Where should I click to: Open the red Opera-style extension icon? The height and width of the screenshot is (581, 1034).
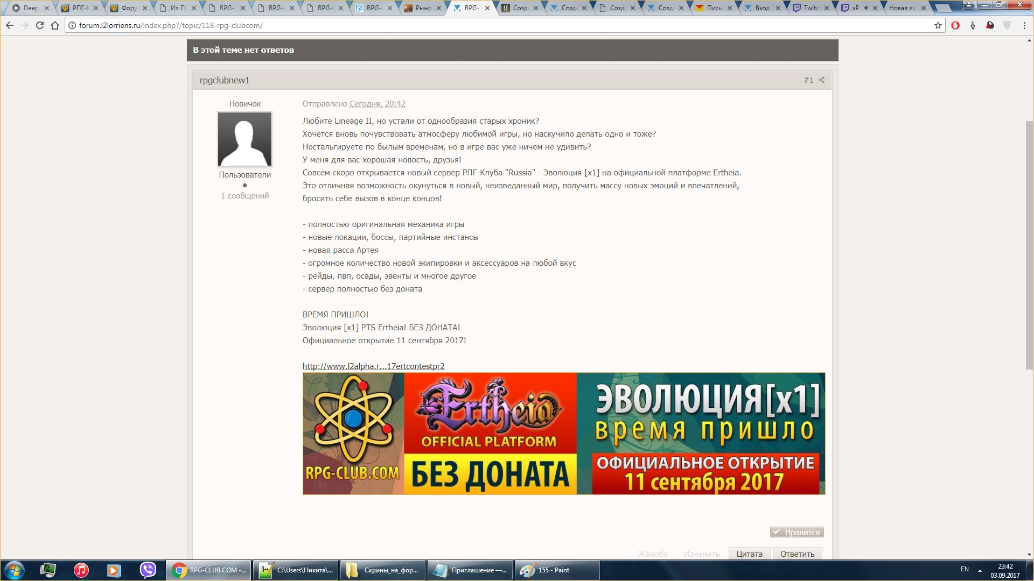955,25
